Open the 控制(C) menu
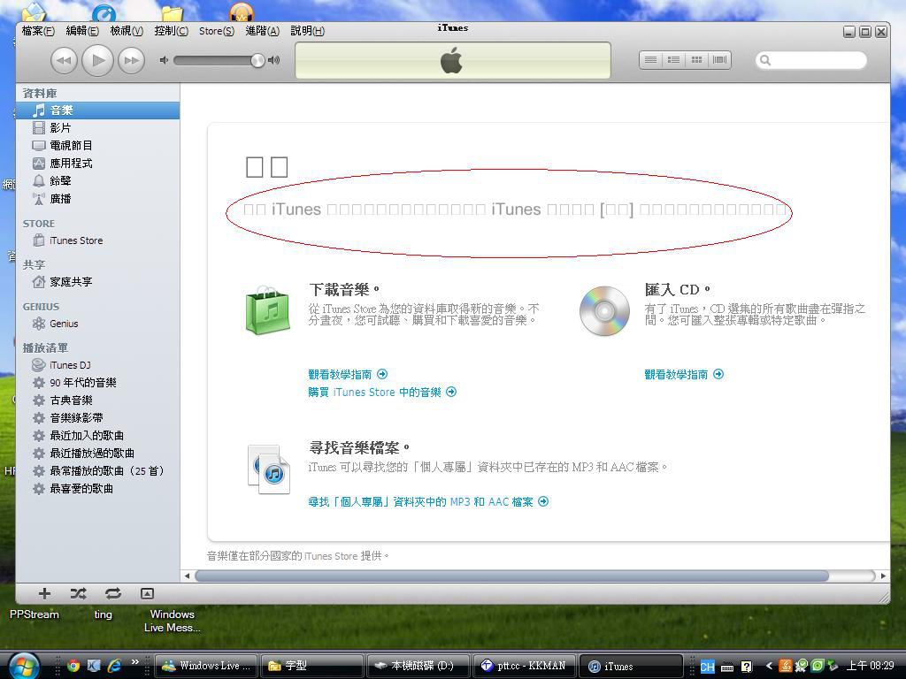 click(171, 31)
